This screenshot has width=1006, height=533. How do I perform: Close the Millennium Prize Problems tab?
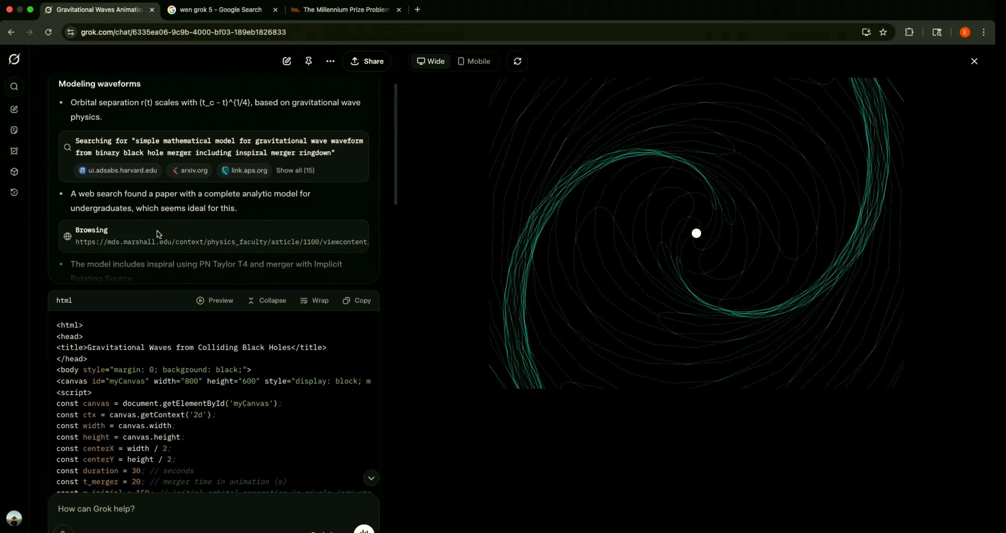(x=399, y=10)
